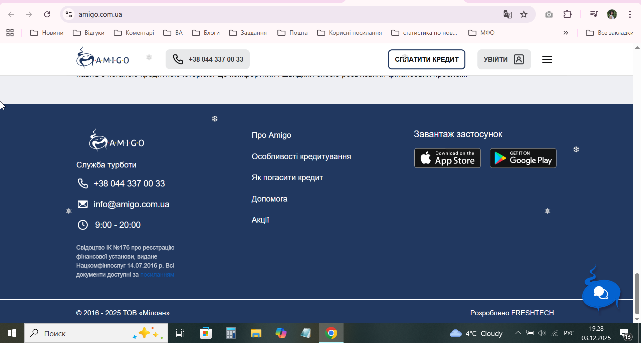
Task: Open the volume control in system tray
Action: coord(542,333)
